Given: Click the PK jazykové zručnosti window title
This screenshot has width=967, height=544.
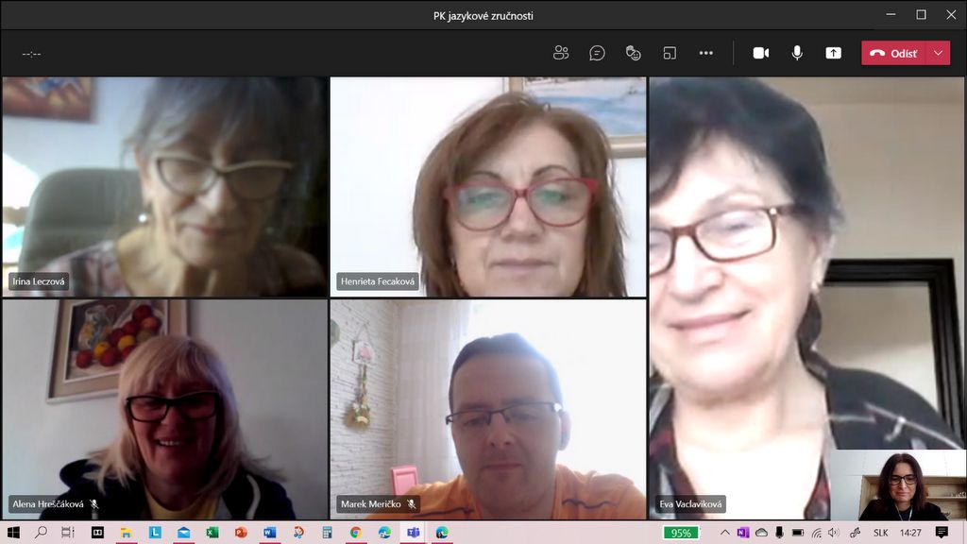Looking at the screenshot, I should tap(483, 15).
